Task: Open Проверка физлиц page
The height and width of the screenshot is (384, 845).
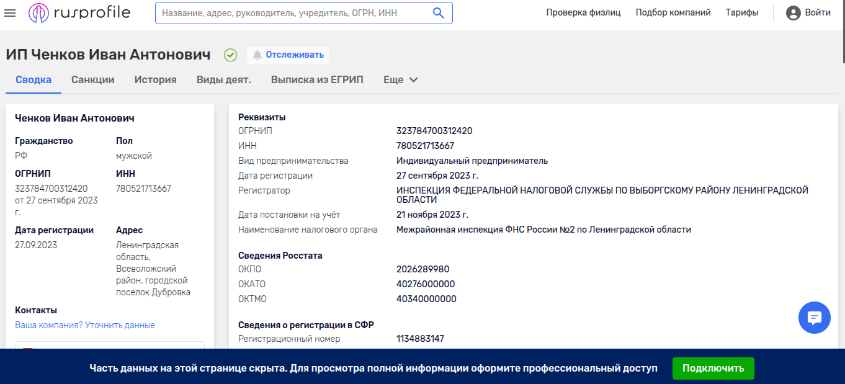Action: (583, 12)
